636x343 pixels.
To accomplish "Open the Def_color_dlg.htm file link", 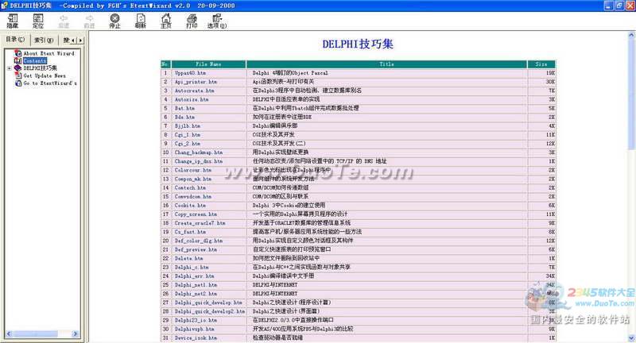I will click(198, 241).
